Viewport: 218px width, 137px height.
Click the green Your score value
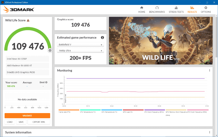coord(11,86)
